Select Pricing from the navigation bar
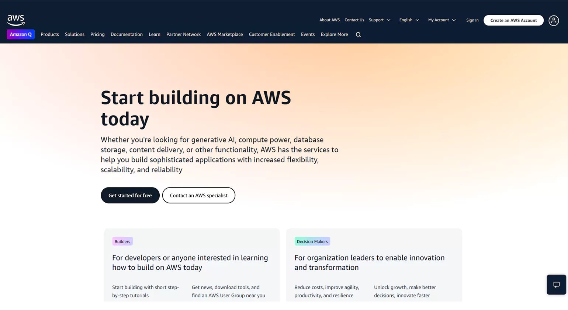 pos(97,34)
